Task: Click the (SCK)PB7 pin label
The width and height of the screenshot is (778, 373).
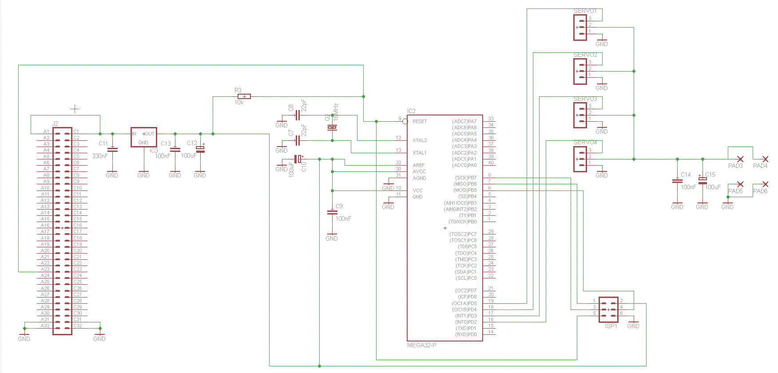Action: (465, 178)
